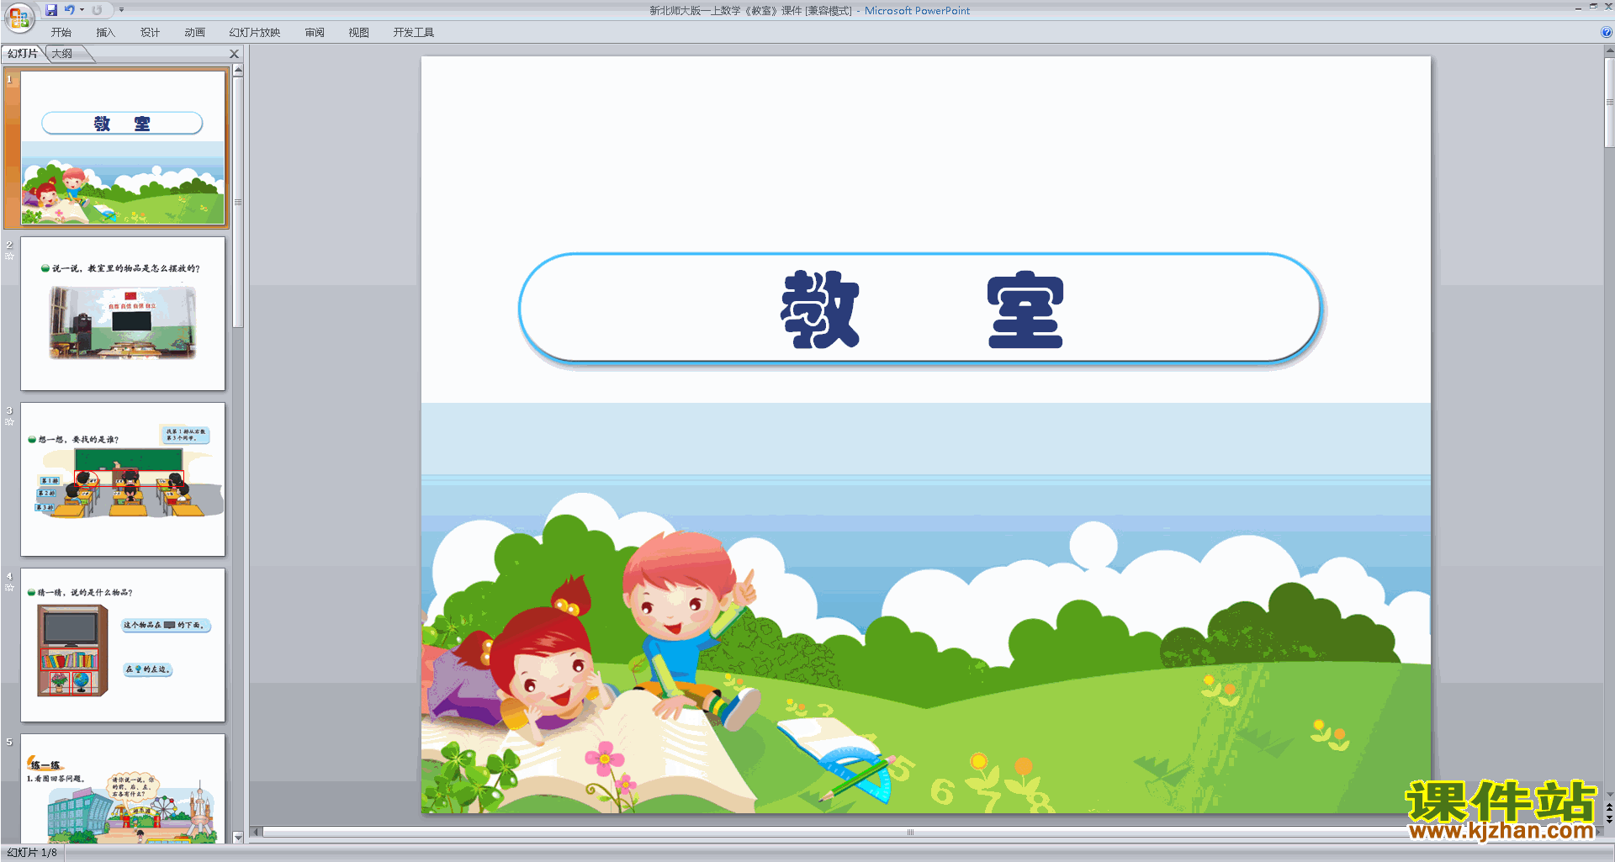Viewport: 1615px width, 862px height.
Task: Click the horizontal scrollbar thumb
Action: pyautogui.click(x=910, y=832)
